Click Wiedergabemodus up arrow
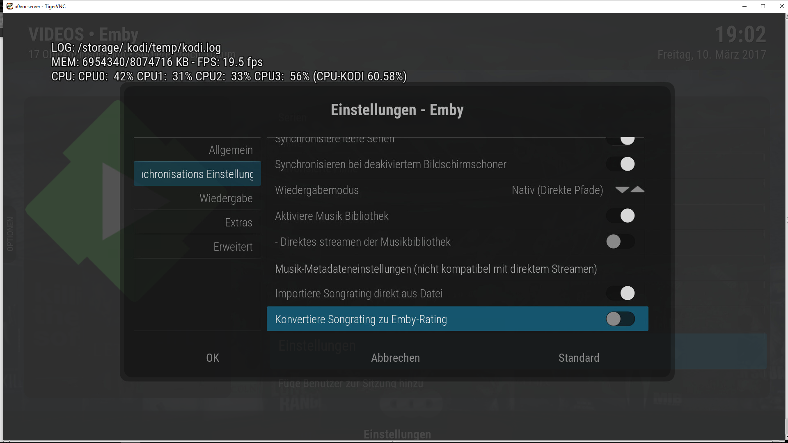Image resolution: width=788 pixels, height=443 pixels. click(637, 190)
